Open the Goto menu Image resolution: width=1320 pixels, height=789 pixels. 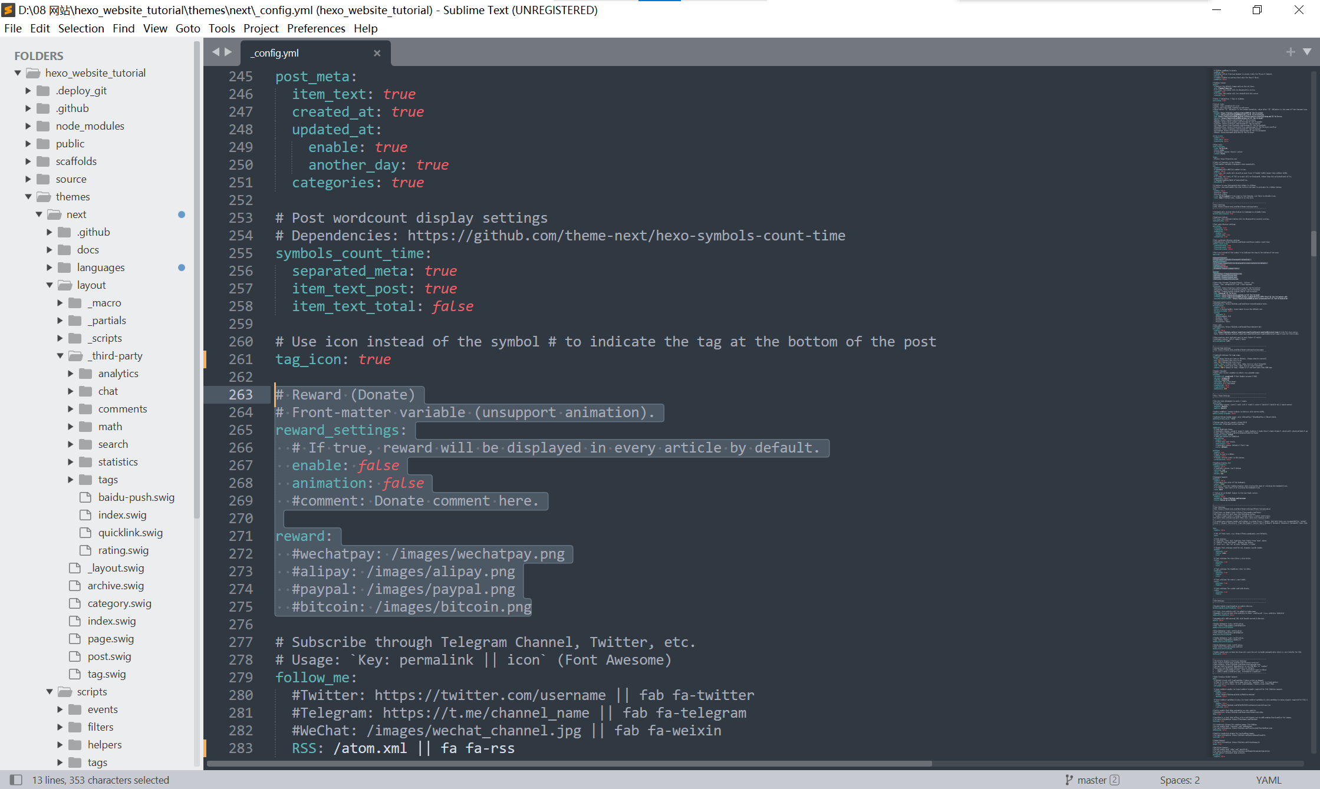(187, 28)
